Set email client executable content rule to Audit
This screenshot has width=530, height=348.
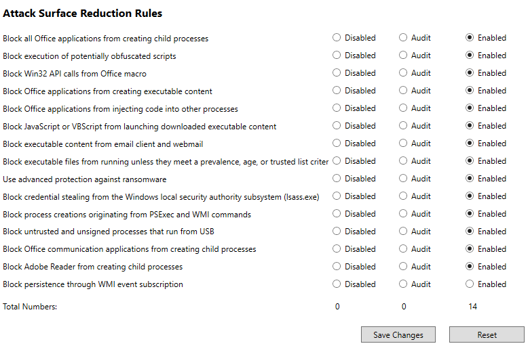404,144
